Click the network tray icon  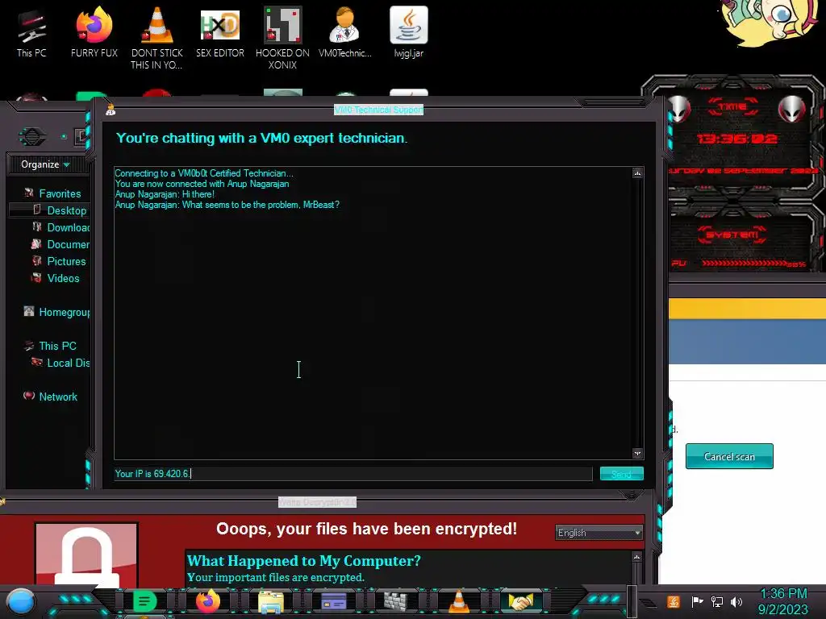(716, 601)
